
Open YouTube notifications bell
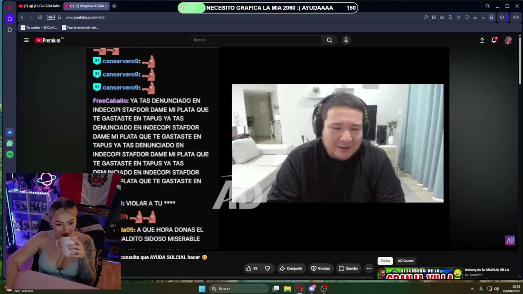[494, 40]
